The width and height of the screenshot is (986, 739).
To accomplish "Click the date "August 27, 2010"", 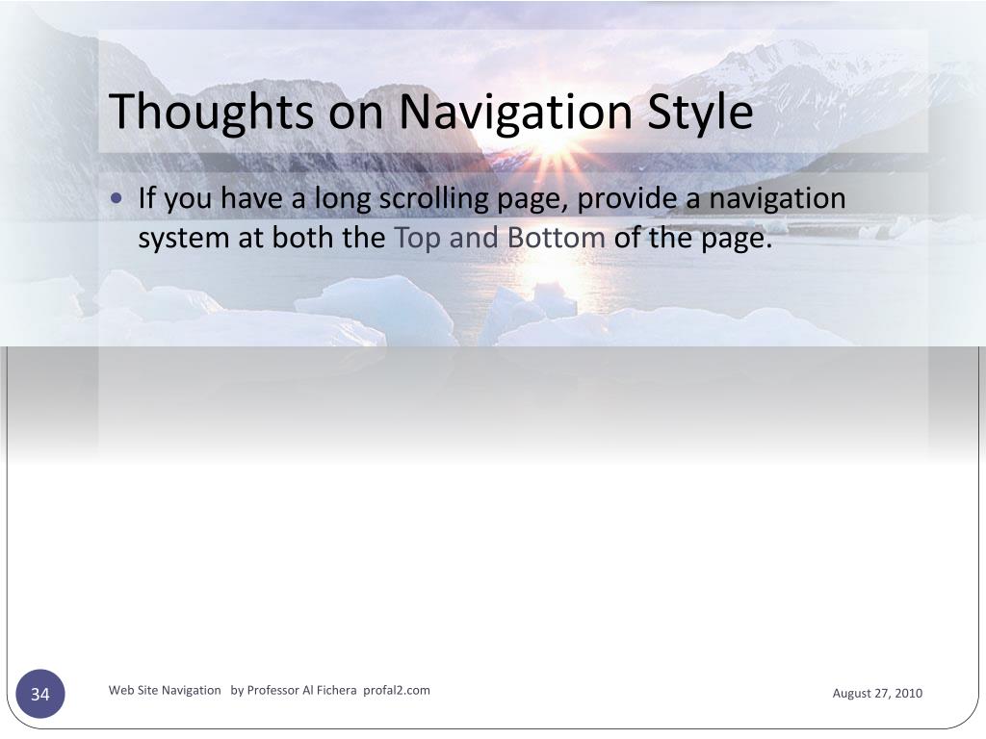I will point(877,693).
